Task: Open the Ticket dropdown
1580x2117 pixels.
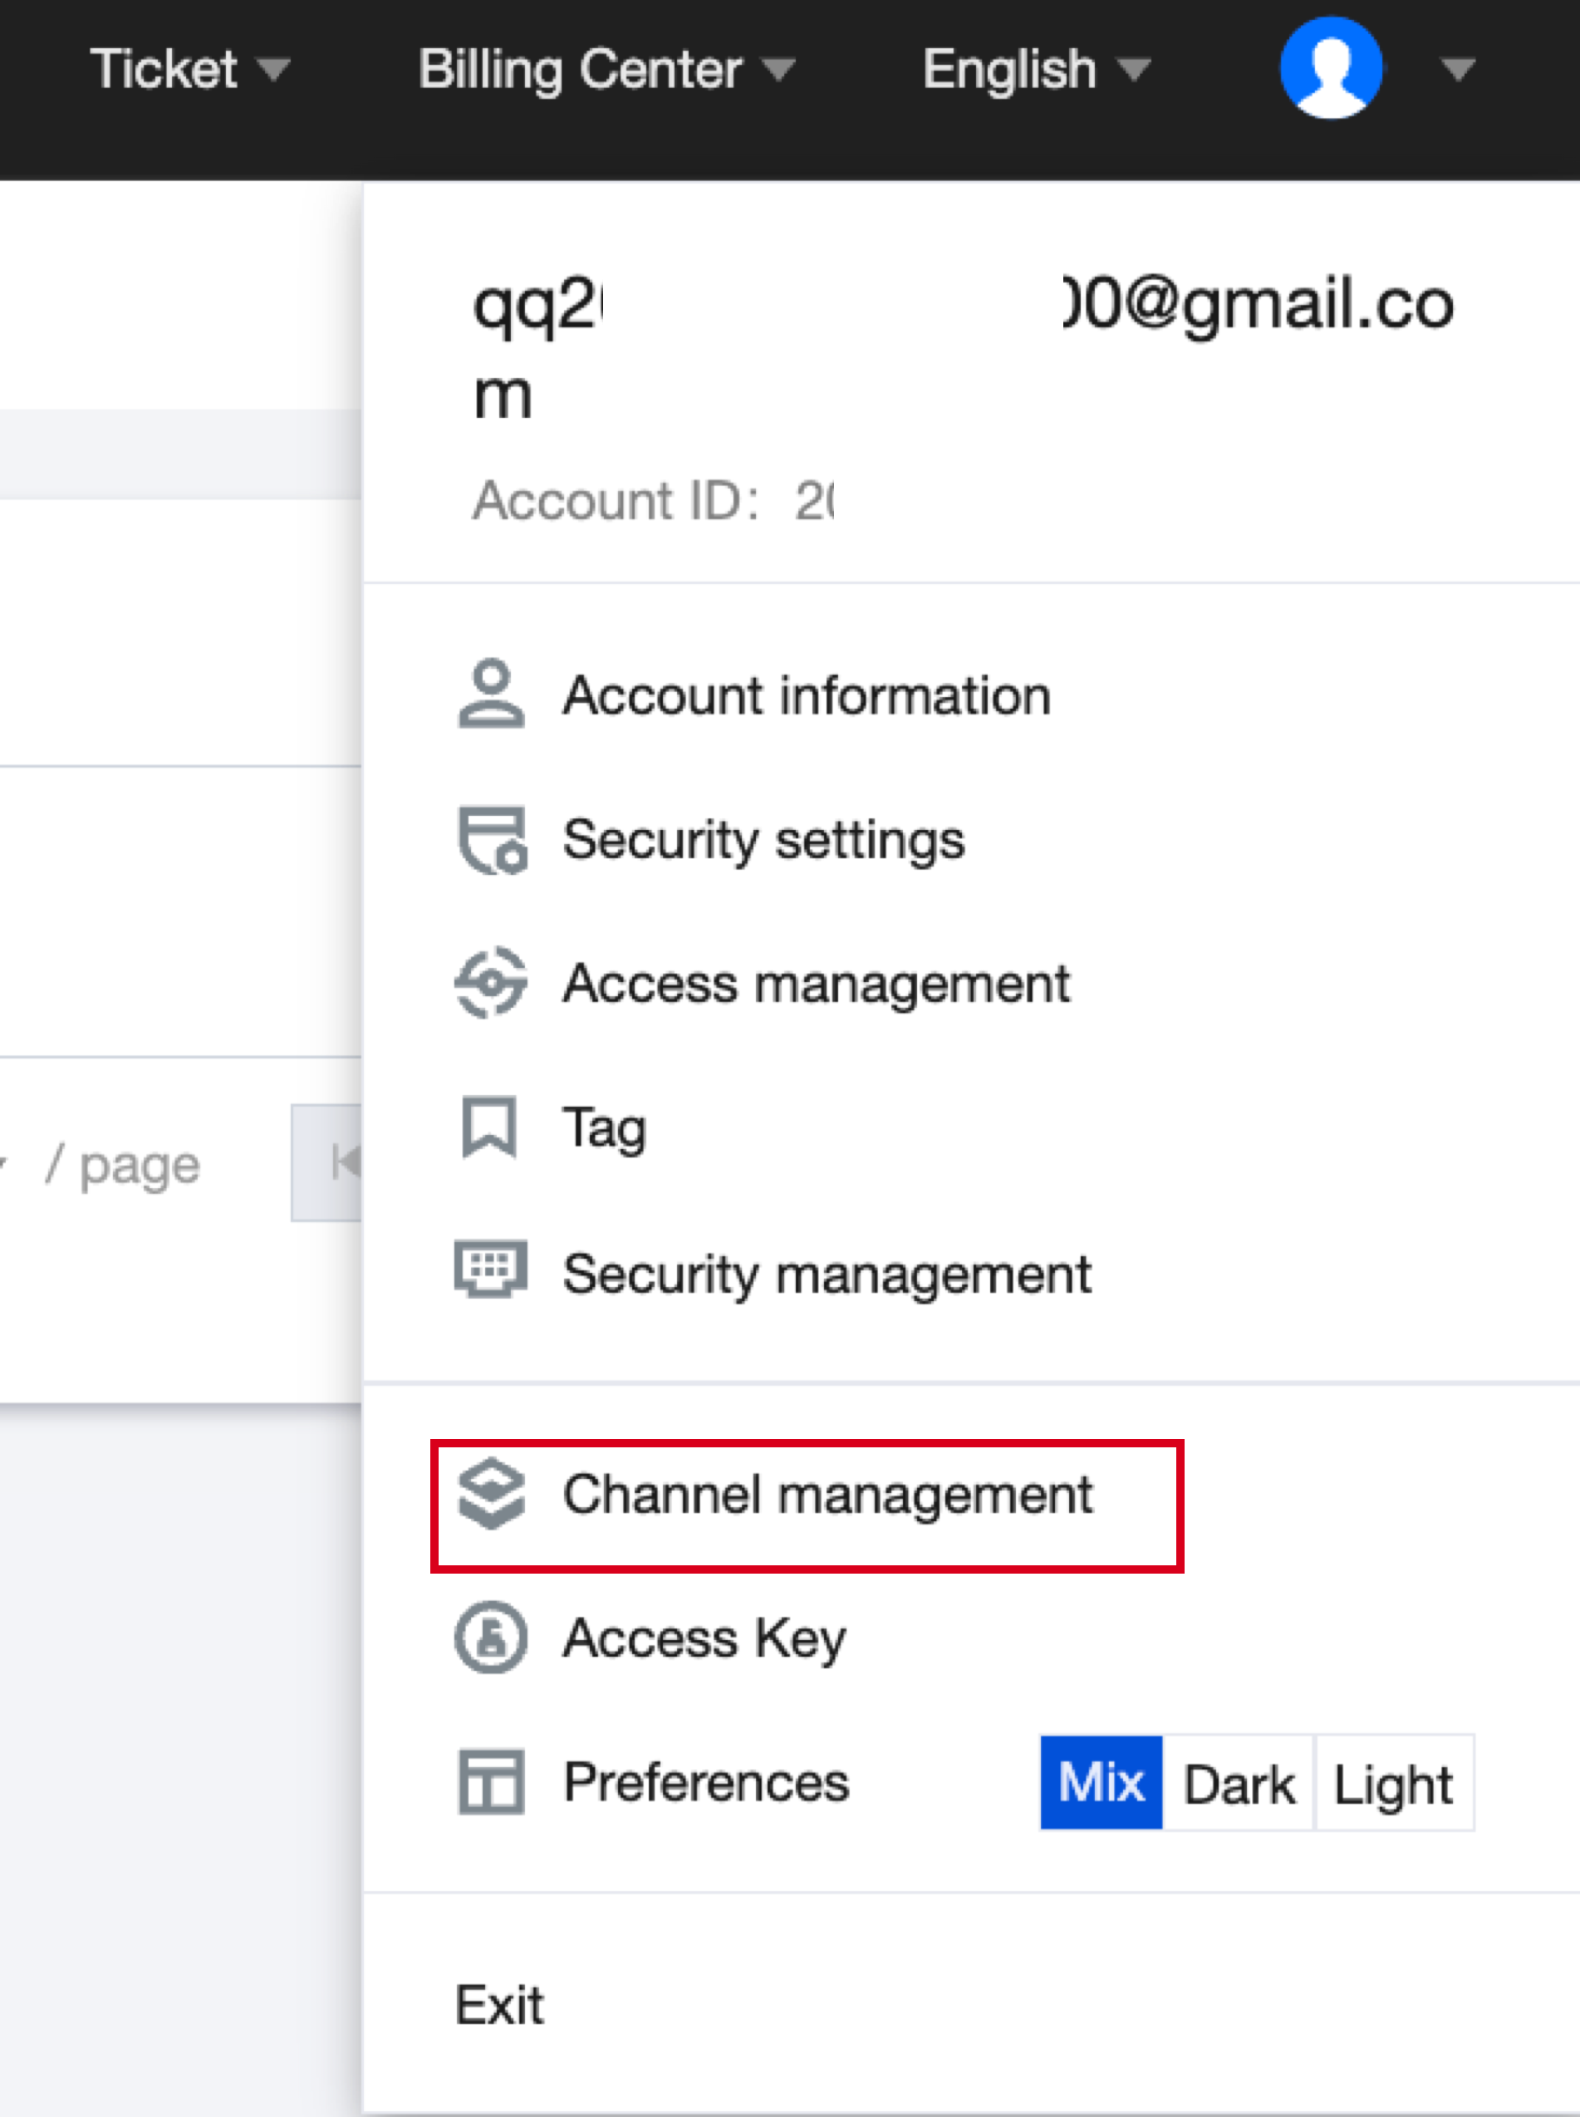Action: [x=189, y=69]
